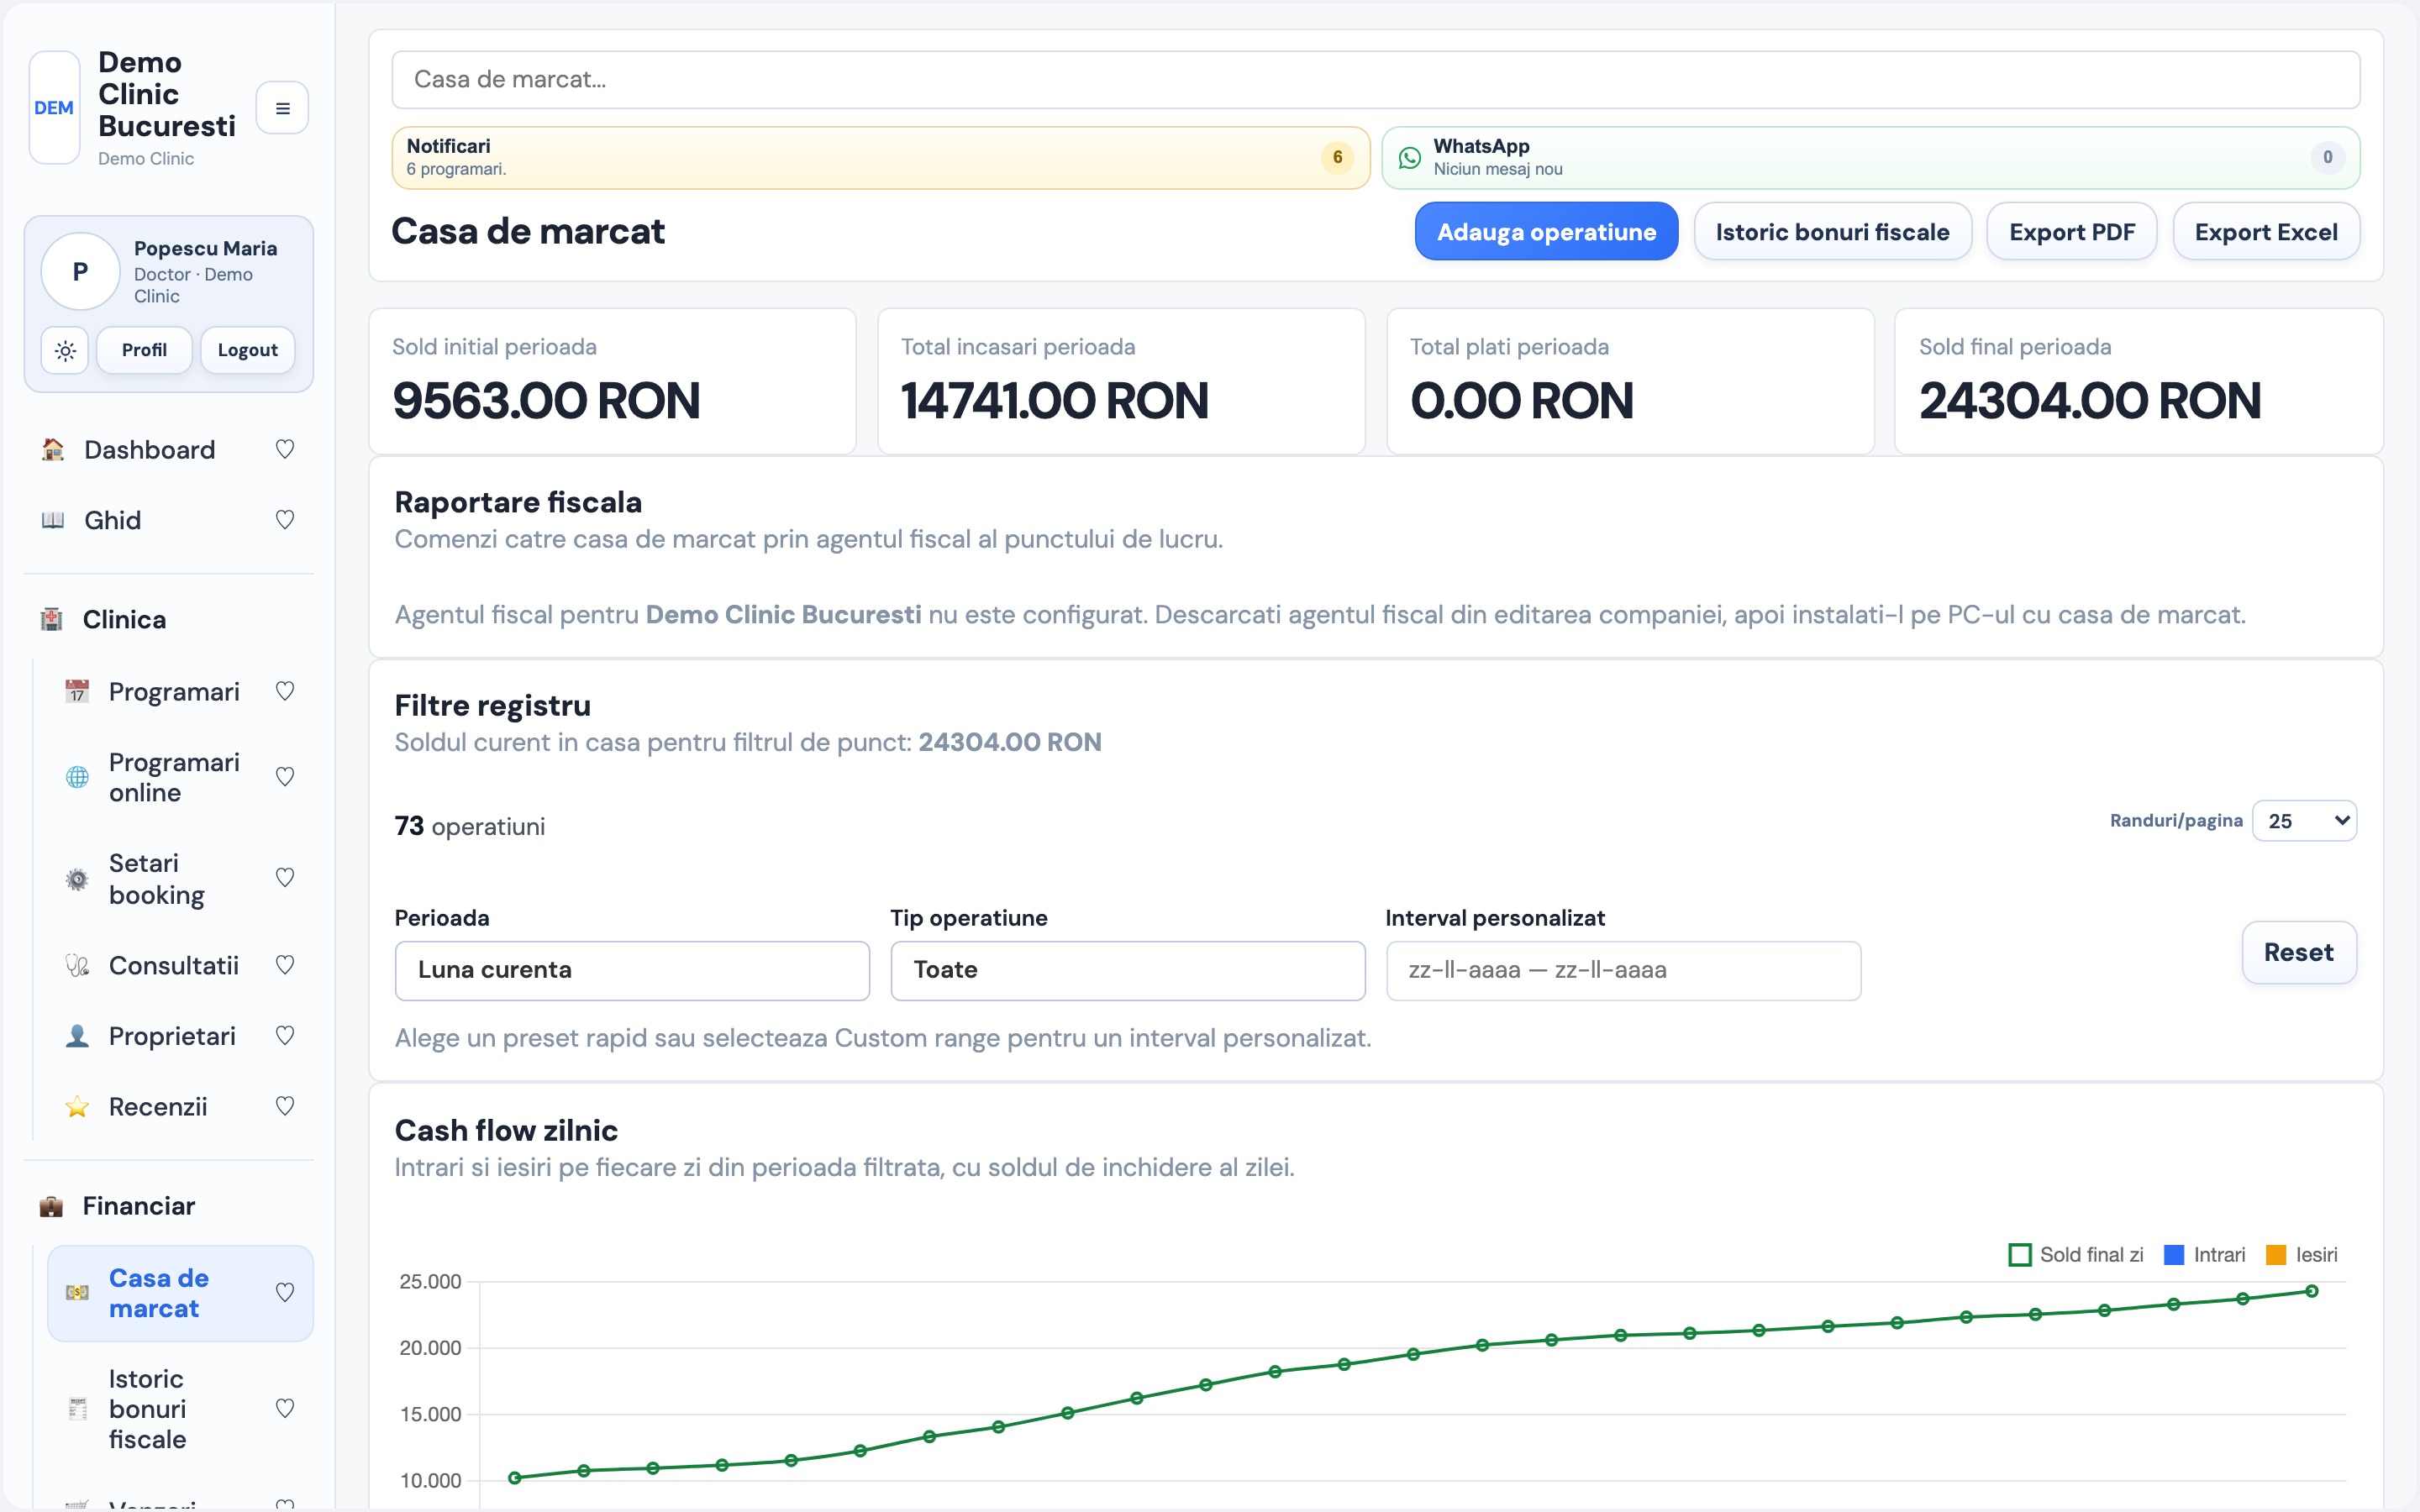Toggle favorite heart for Casa de marcat

pos(285,1293)
